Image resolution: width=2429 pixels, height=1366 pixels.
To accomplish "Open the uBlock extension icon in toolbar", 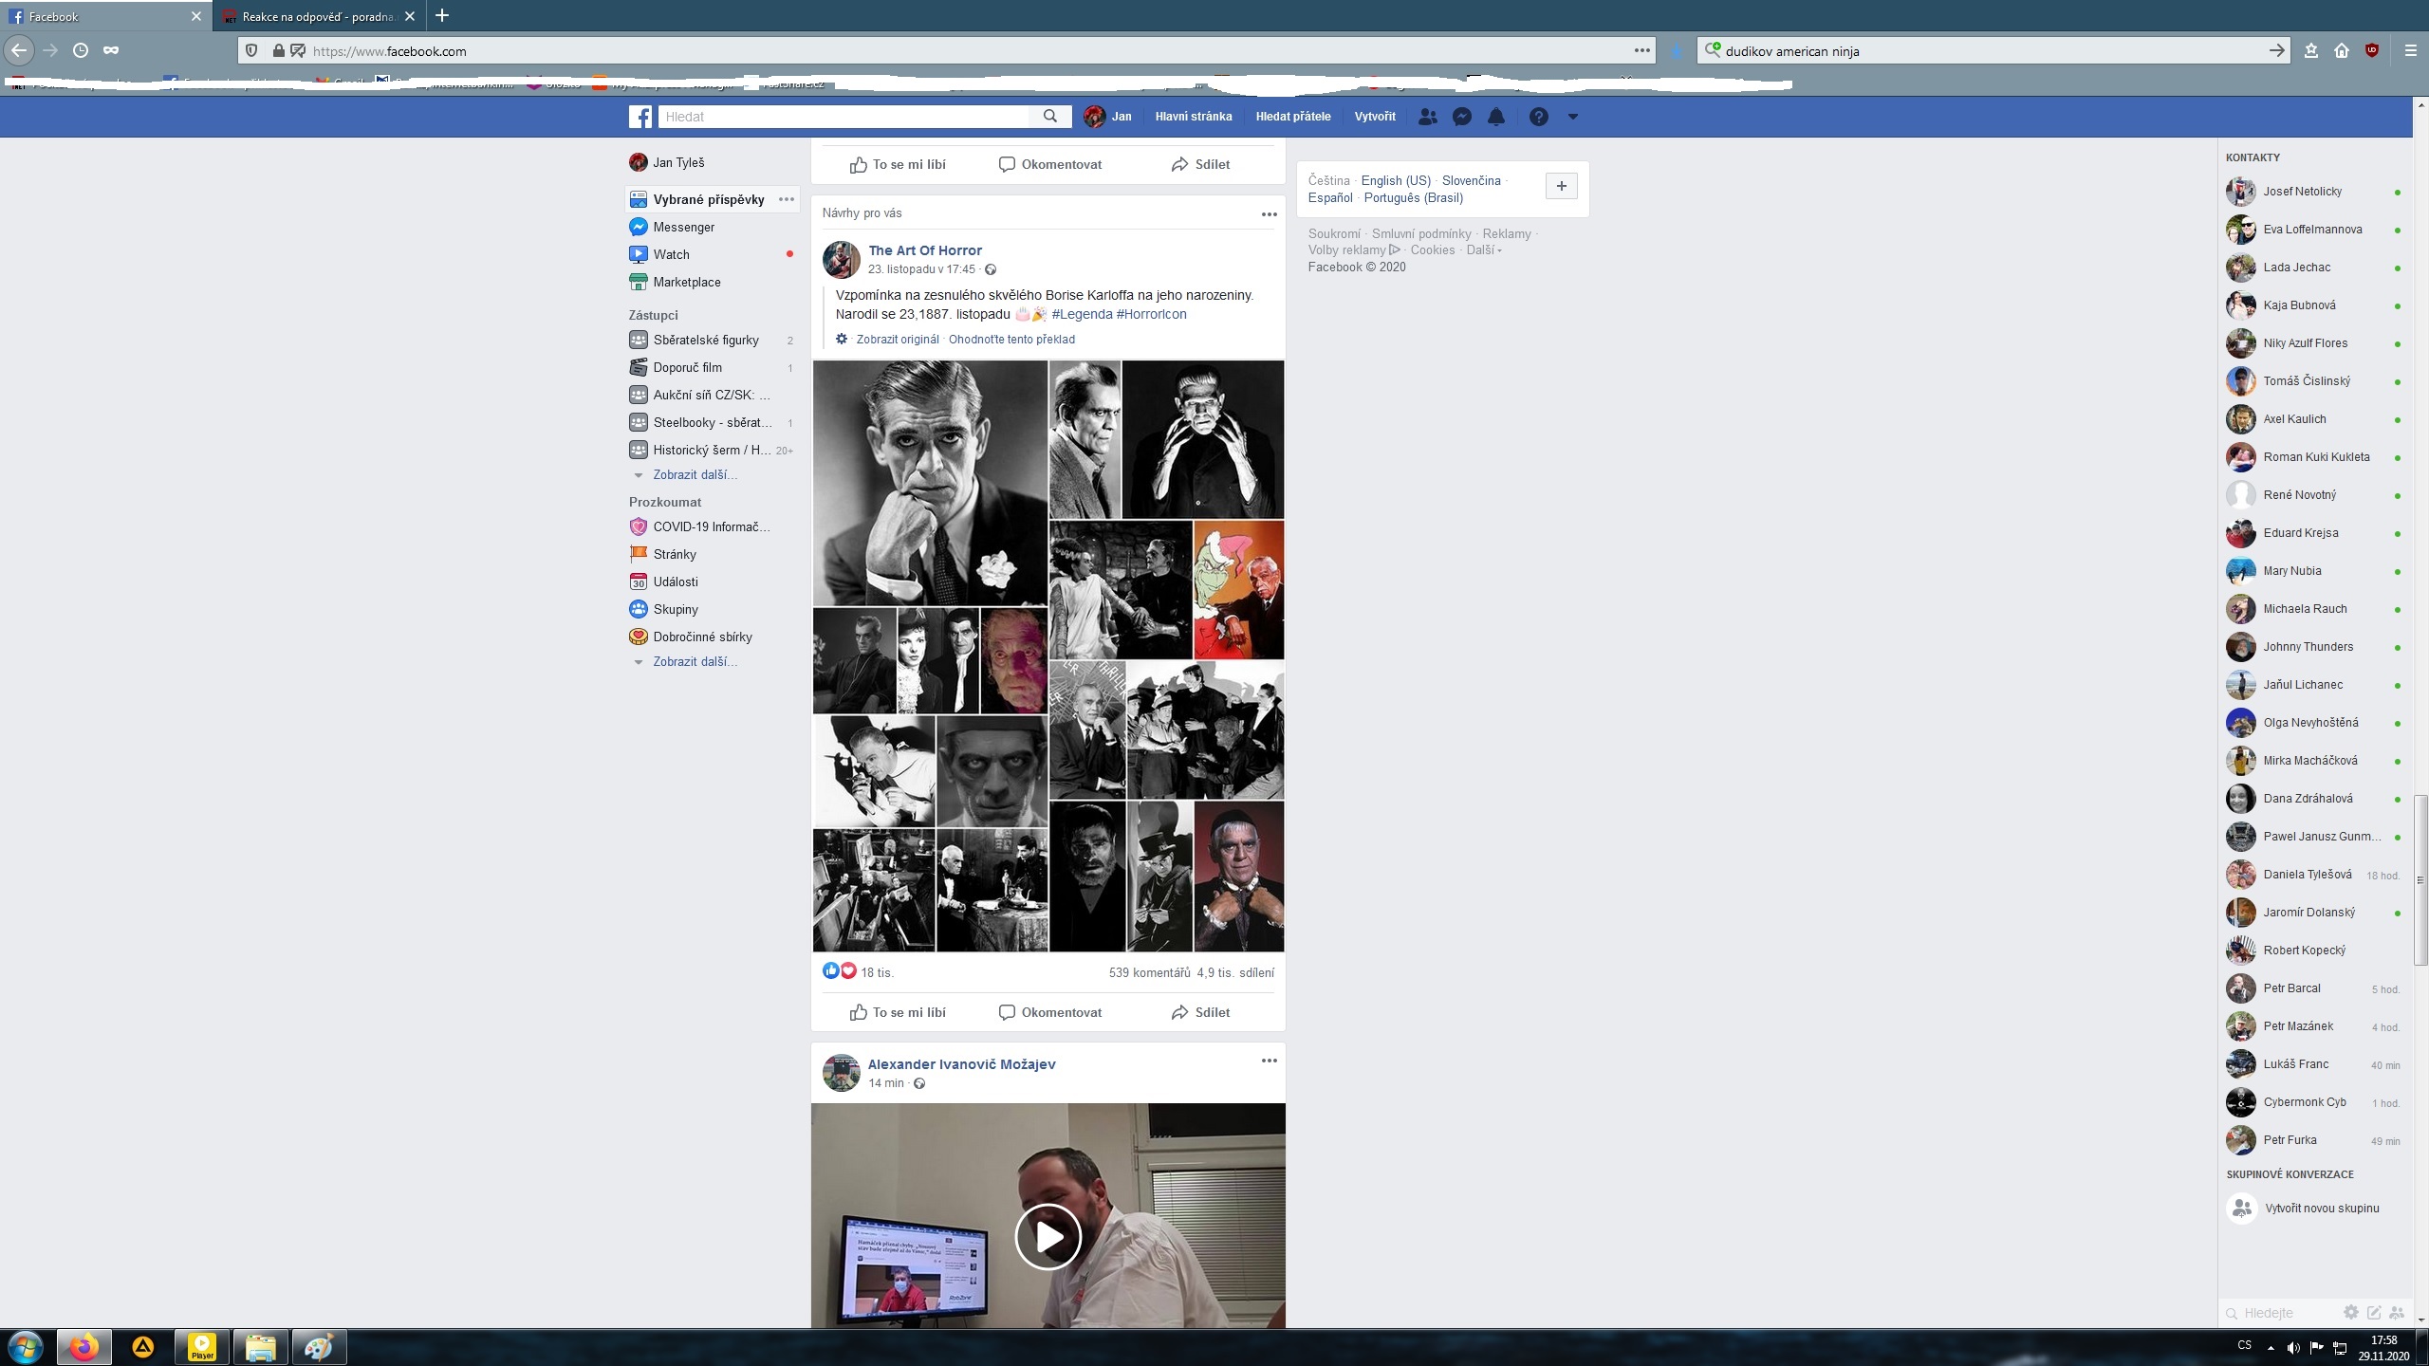I will click(x=2372, y=51).
